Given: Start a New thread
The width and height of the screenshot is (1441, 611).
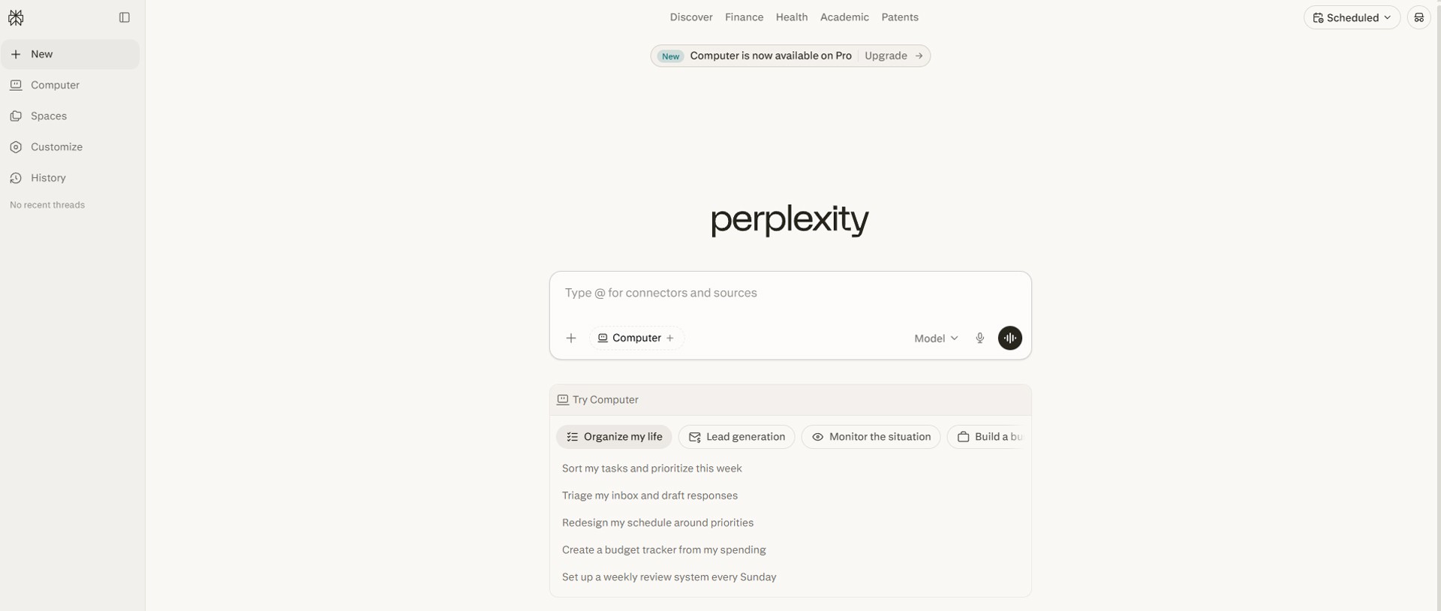Looking at the screenshot, I should click(x=43, y=53).
